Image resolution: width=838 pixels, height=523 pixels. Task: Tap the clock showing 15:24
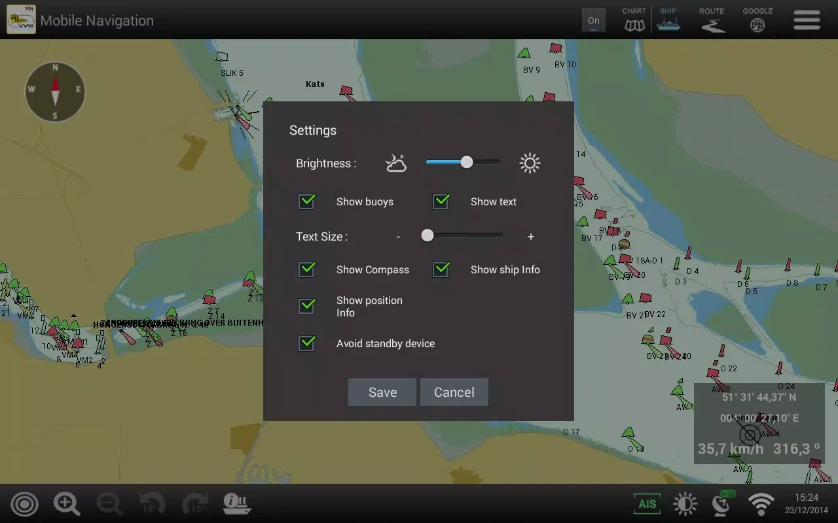[x=807, y=498]
